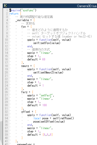This screenshot has height=145, width=97.
Task: Click line number 1 in the gutter
Action: pyautogui.click(x=7, y=10)
